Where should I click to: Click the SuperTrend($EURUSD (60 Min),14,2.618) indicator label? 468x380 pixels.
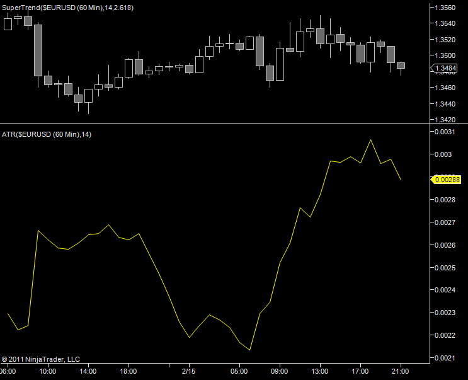[x=67, y=8]
